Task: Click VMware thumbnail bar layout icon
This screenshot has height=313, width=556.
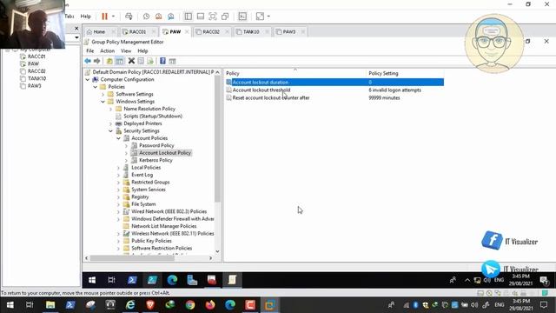Action: pyautogui.click(x=201, y=17)
